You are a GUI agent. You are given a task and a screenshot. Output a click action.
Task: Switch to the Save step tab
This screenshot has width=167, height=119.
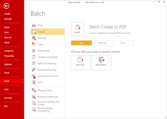(x=123, y=43)
